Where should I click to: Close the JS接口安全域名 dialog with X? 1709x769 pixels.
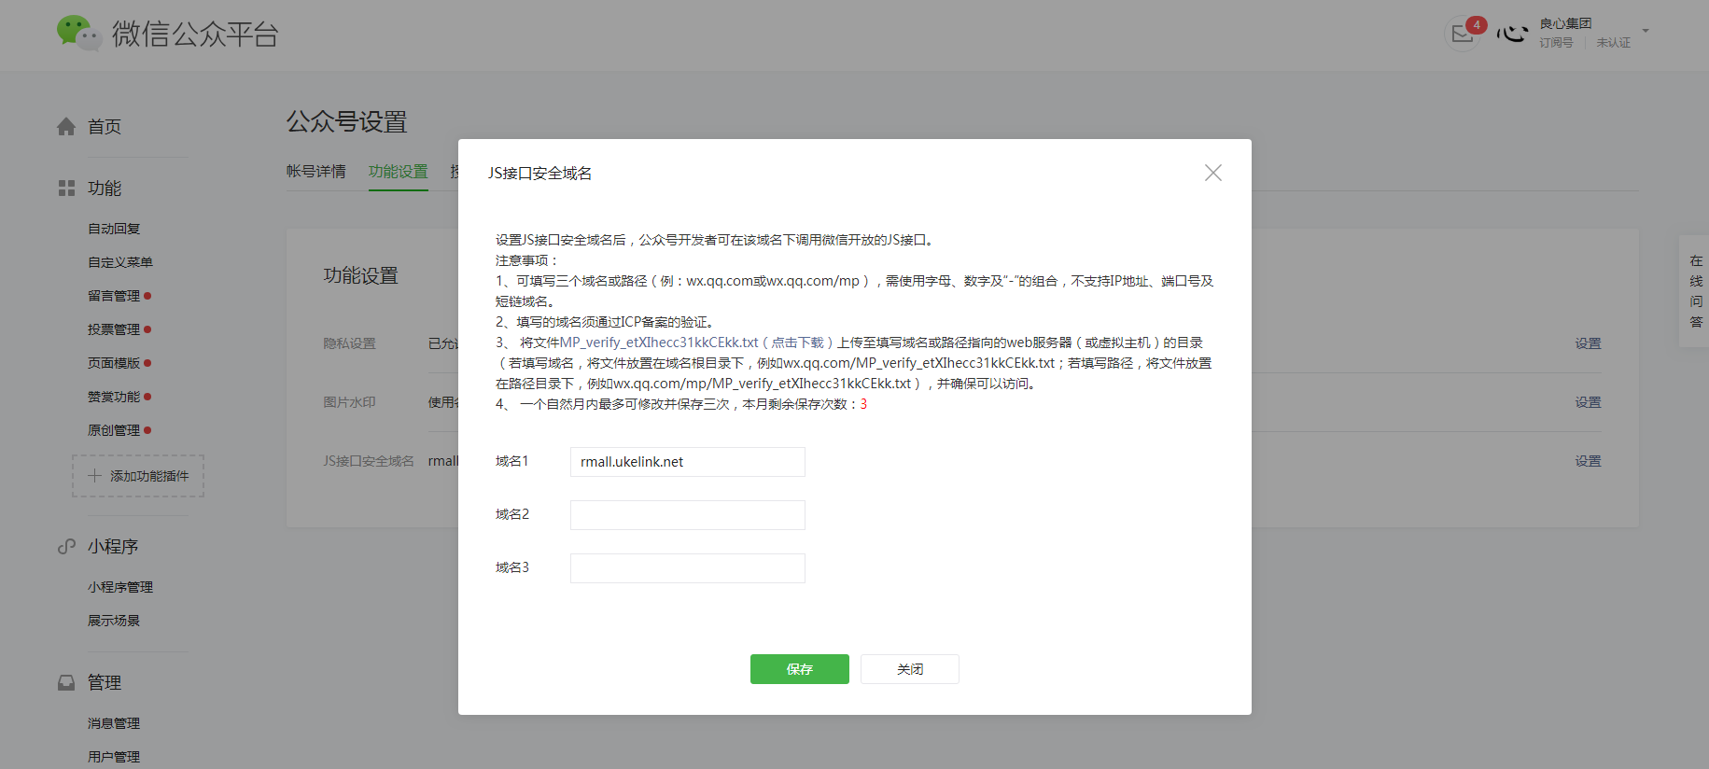click(1212, 173)
